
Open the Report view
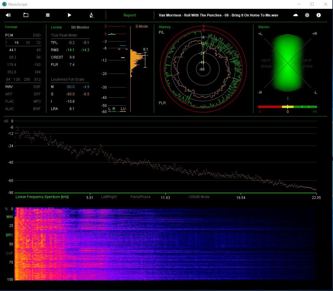point(130,15)
